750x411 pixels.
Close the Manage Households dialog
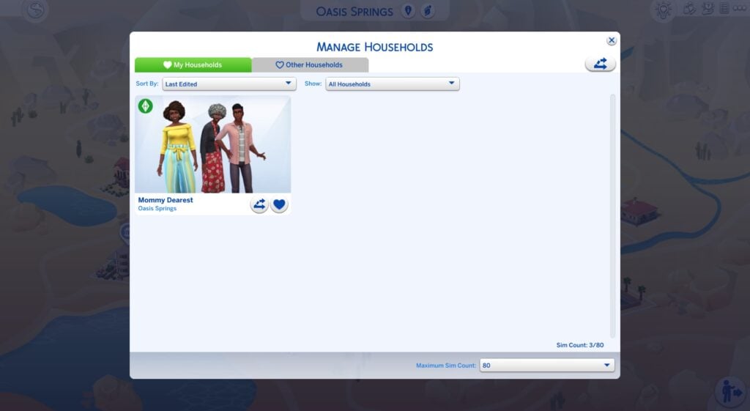[x=612, y=41]
